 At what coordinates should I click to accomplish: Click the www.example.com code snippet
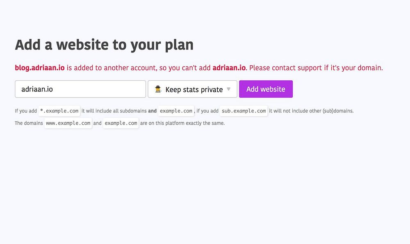[68, 123]
